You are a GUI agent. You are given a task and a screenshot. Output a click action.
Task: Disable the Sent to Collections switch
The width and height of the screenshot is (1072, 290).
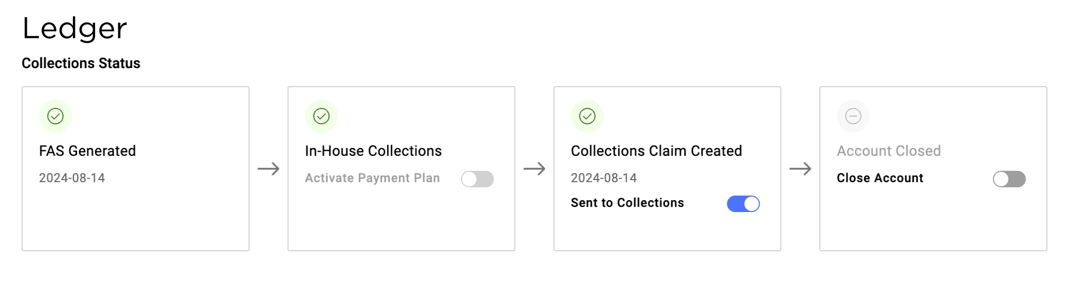[743, 204]
